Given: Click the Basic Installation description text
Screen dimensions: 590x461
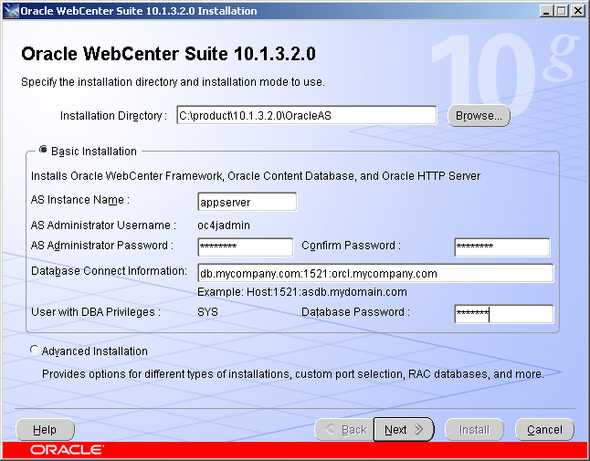Looking at the screenshot, I should pos(256,176).
